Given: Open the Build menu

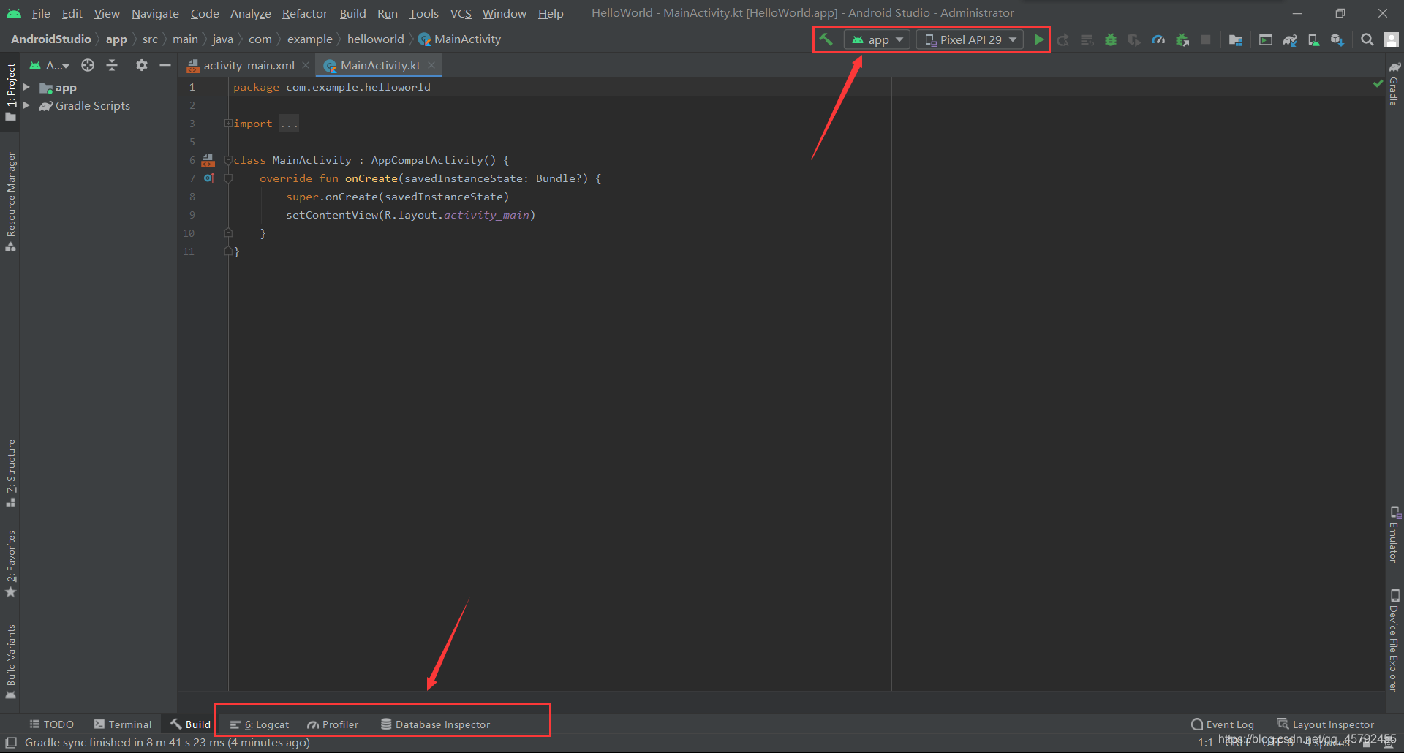Looking at the screenshot, I should [x=352, y=13].
